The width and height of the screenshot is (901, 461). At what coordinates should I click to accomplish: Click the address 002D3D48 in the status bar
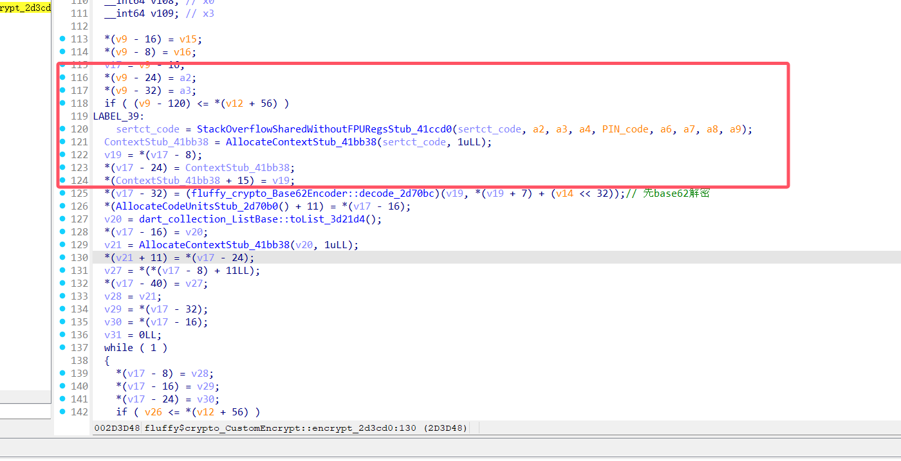tap(117, 428)
